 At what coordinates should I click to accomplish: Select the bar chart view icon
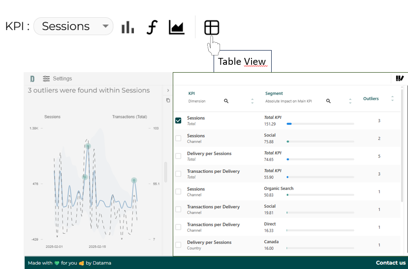pos(128,27)
